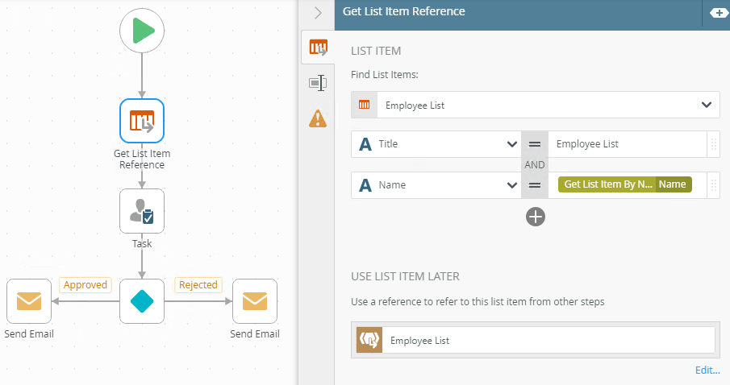Open the Title field dropdown
730x385 pixels.
pyautogui.click(x=511, y=144)
